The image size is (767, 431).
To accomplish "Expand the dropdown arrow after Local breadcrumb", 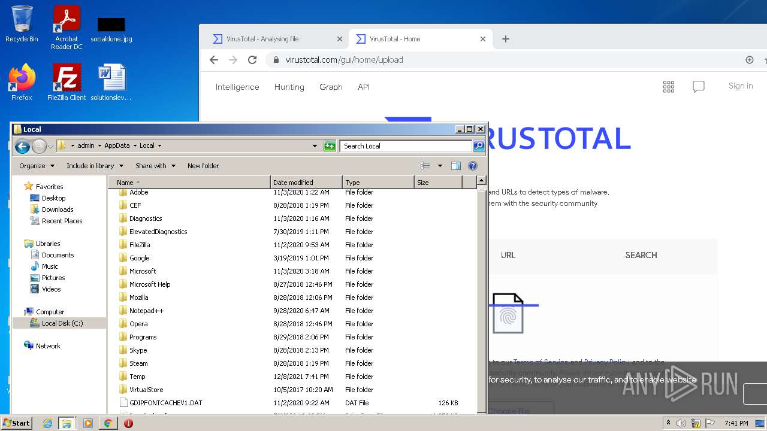I will coord(159,145).
